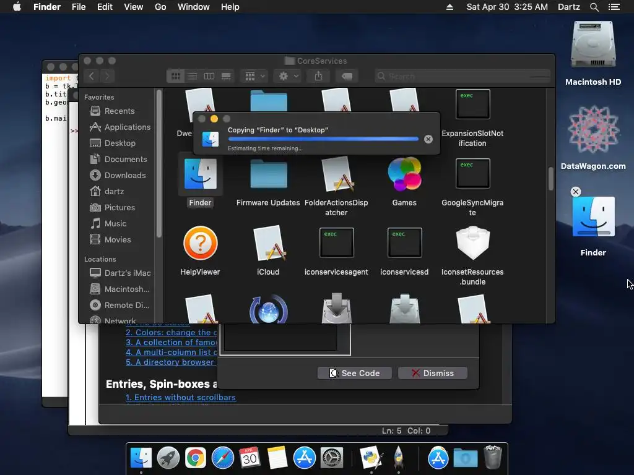
Task: Click See Code button in background window
Action: coord(355,373)
